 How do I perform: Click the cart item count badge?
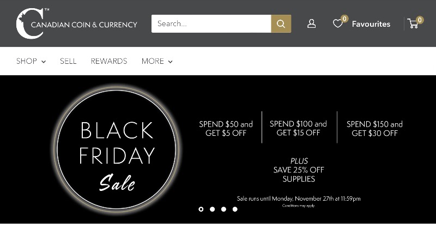tap(420, 20)
